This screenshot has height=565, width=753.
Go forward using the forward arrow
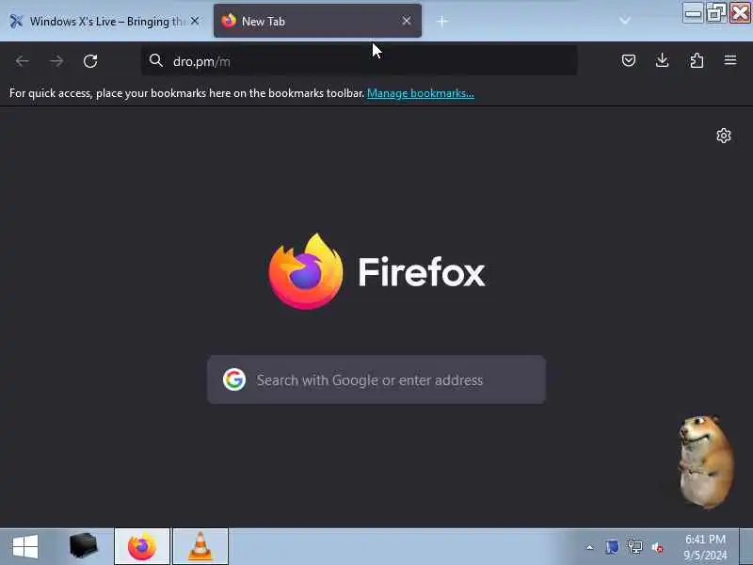(x=56, y=61)
